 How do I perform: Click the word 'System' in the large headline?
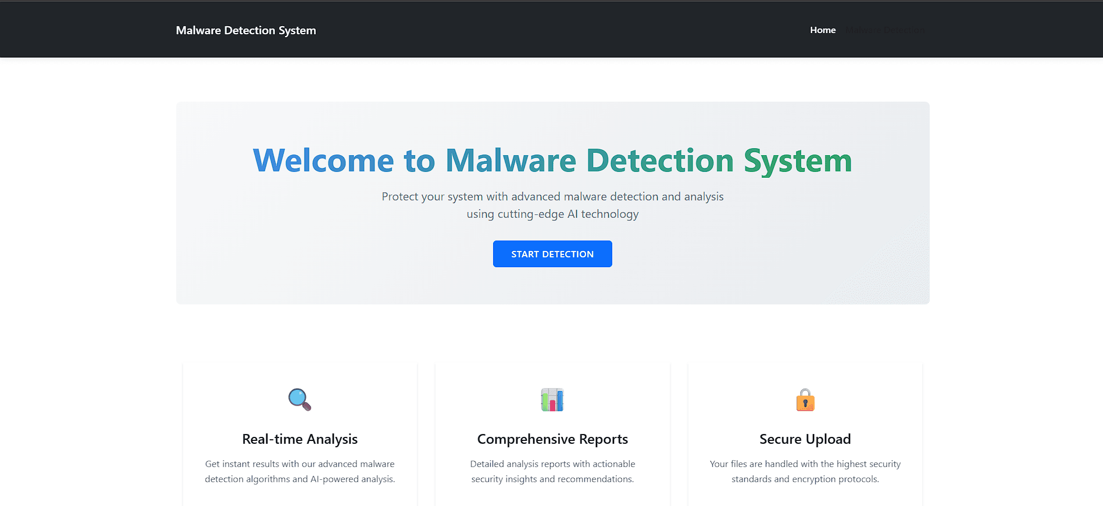[797, 161]
